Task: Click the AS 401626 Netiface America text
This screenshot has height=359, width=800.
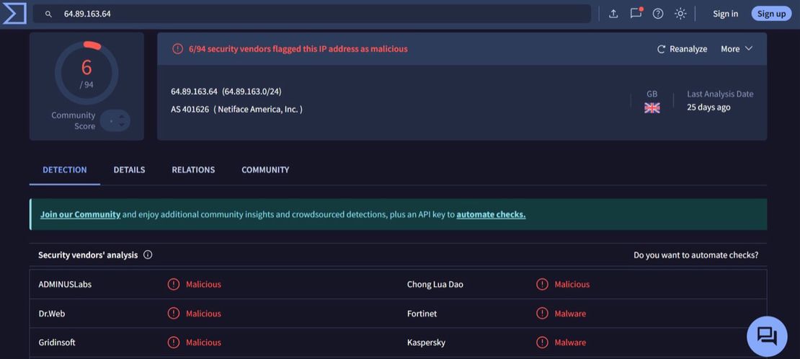Action: pyautogui.click(x=236, y=110)
